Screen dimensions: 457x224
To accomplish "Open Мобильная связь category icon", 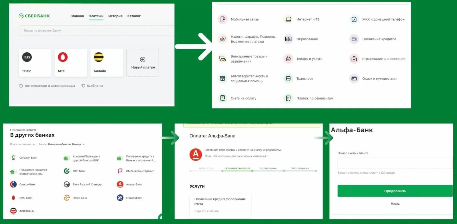I will [223, 19].
